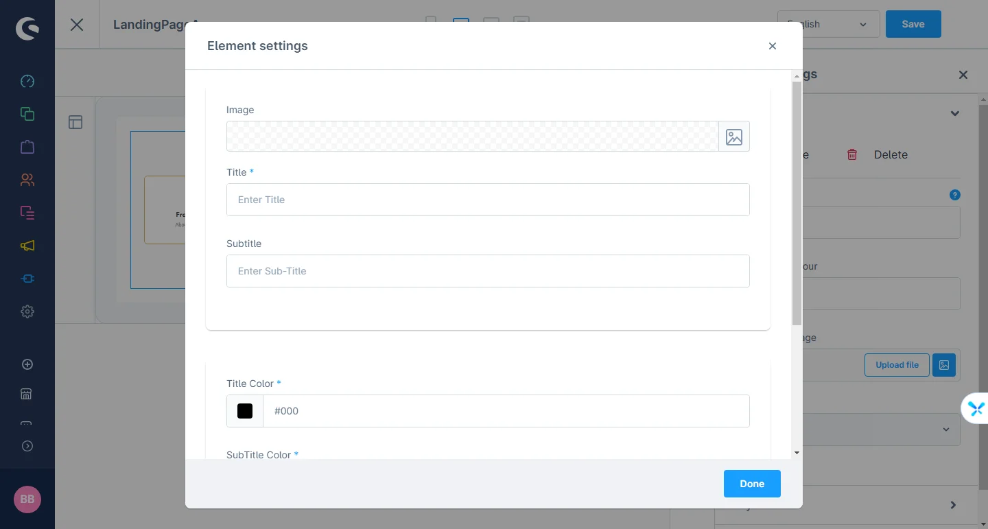988x529 pixels.
Task: Open the Settings gear icon in sidebar
Action: point(27,311)
